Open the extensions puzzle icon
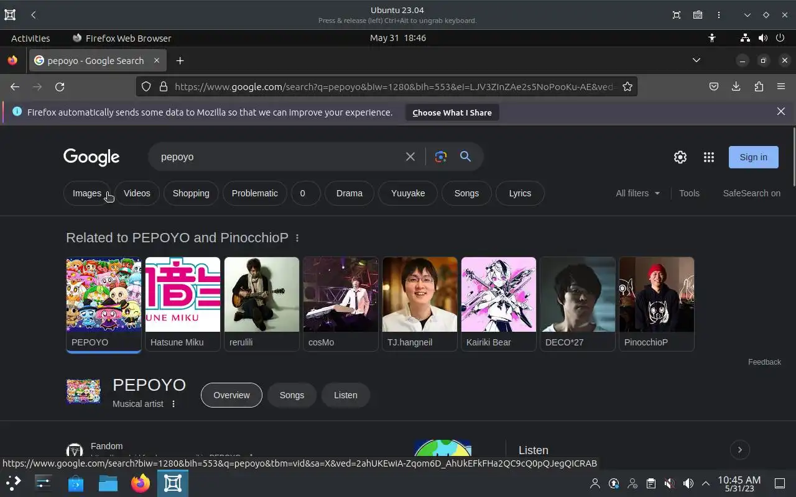Viewport: 796px width, 497px height. (759, 87)
